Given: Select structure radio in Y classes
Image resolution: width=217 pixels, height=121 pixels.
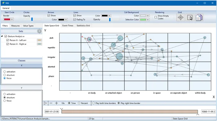Looking at the screenshot, I should coord(5,97).
